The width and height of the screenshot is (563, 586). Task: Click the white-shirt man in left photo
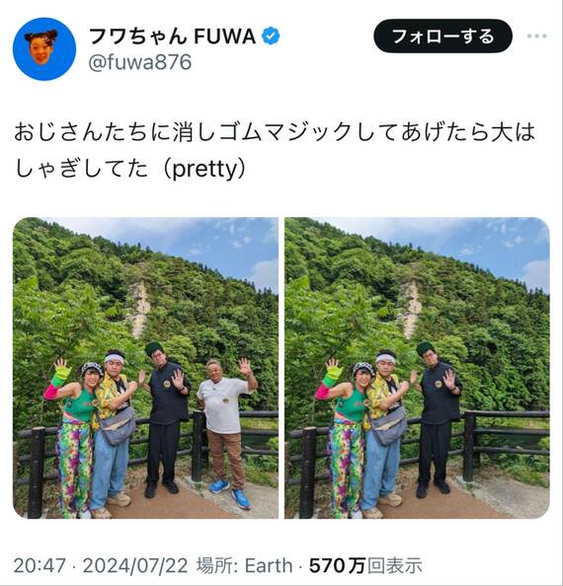coord(227,432)
